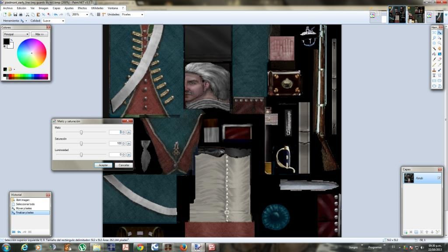Screen dimensions: 448x252
Task: Select the Color Picker eyedropper tool
Action: [439, 65]
